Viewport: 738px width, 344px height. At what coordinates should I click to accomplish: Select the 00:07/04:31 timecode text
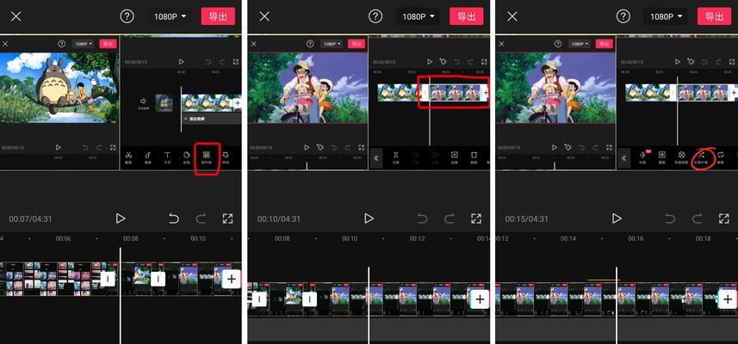coord(30,219)
